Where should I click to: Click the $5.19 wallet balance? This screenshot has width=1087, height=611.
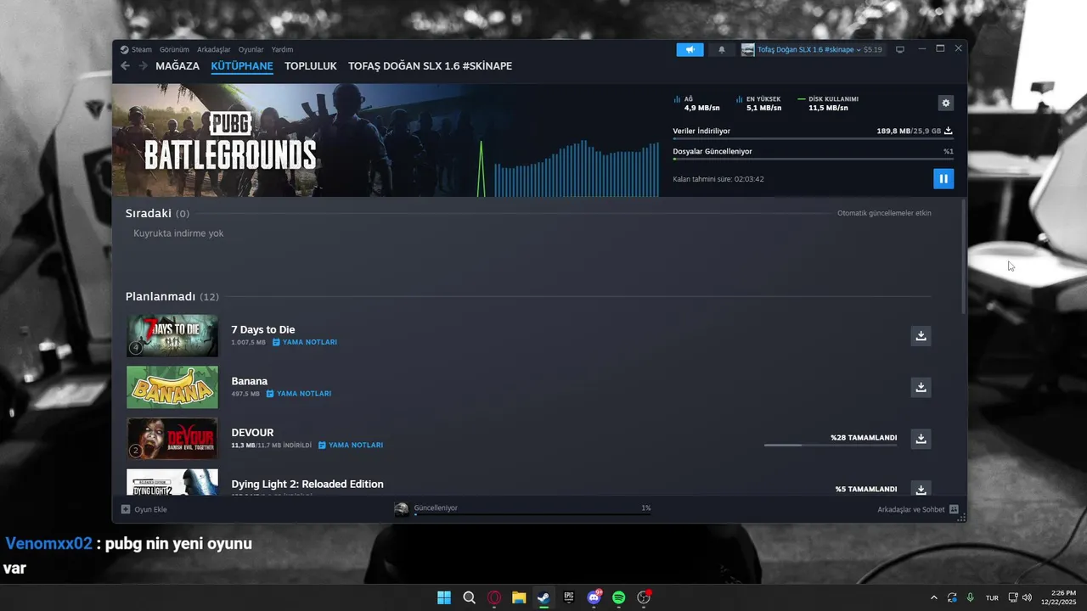pyautogui.click(x=873, y=49)
